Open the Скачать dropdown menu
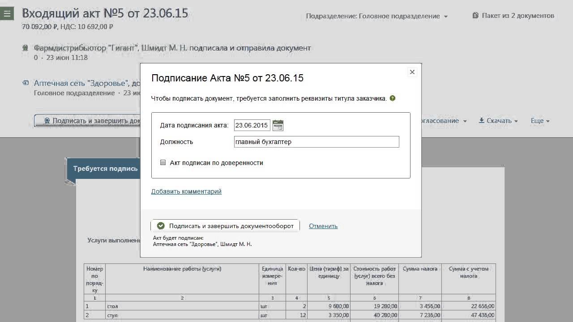 coord(498,121)
